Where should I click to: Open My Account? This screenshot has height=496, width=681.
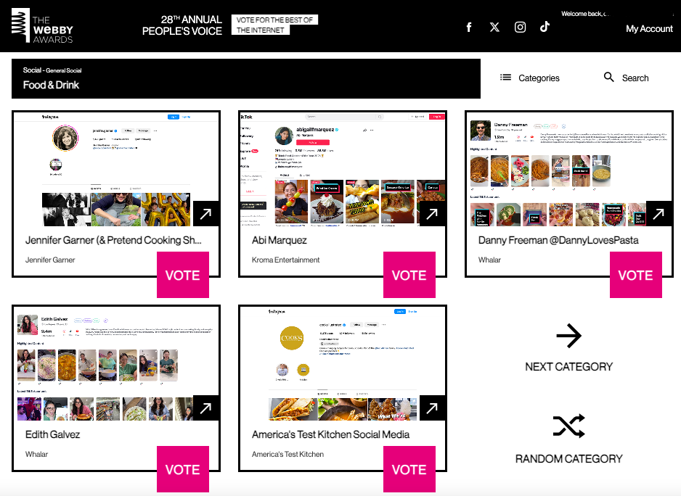[649, 28]
